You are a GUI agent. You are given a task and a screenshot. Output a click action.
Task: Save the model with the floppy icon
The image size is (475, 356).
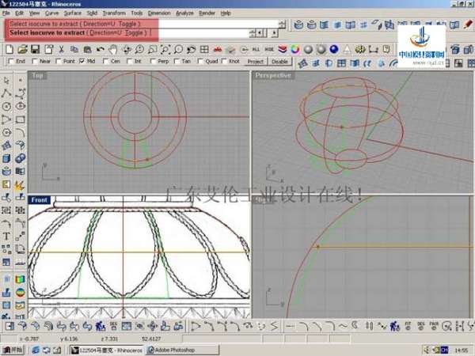click(x=36, y=49)
